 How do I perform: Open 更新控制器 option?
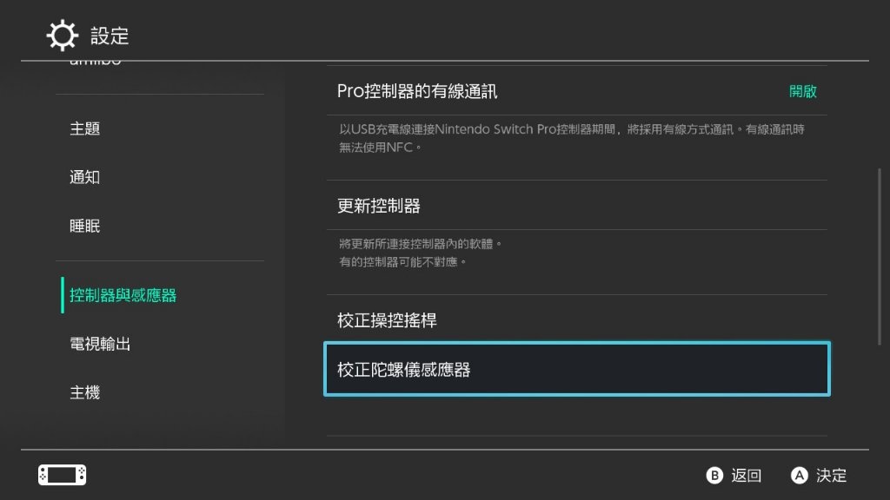(x=577, y=206)
